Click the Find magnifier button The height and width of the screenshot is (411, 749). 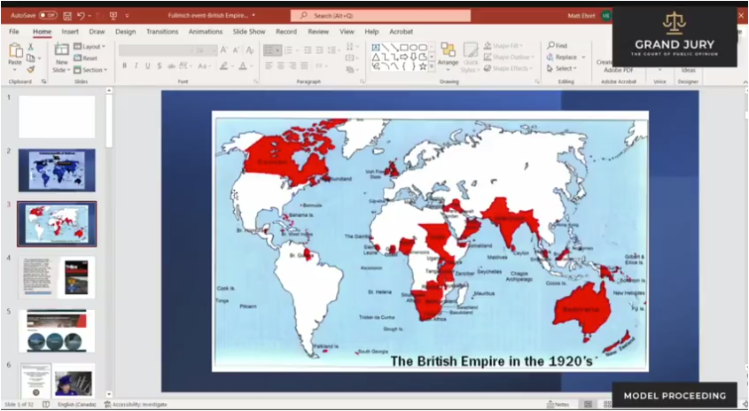click(557, 46)
